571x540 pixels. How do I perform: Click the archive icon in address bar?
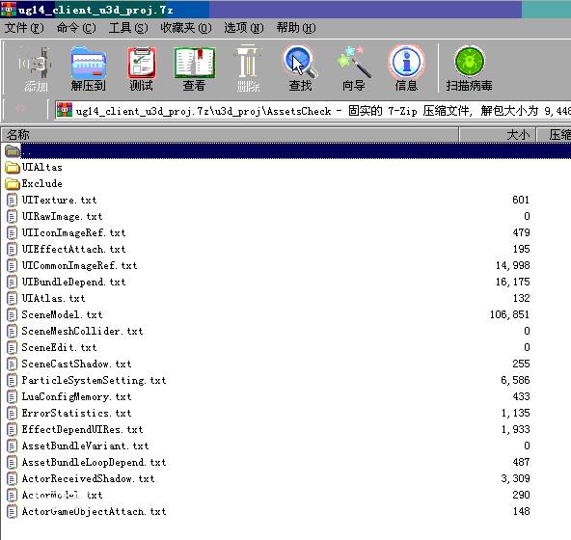65,110
